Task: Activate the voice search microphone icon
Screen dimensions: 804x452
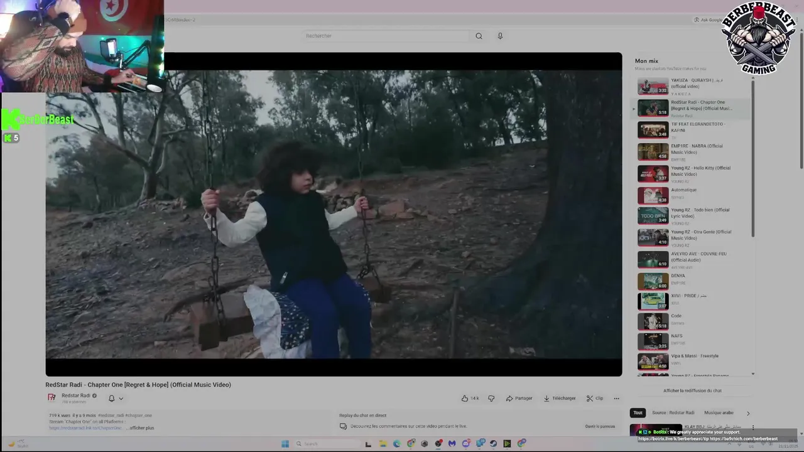Action: tap(500, 36)
